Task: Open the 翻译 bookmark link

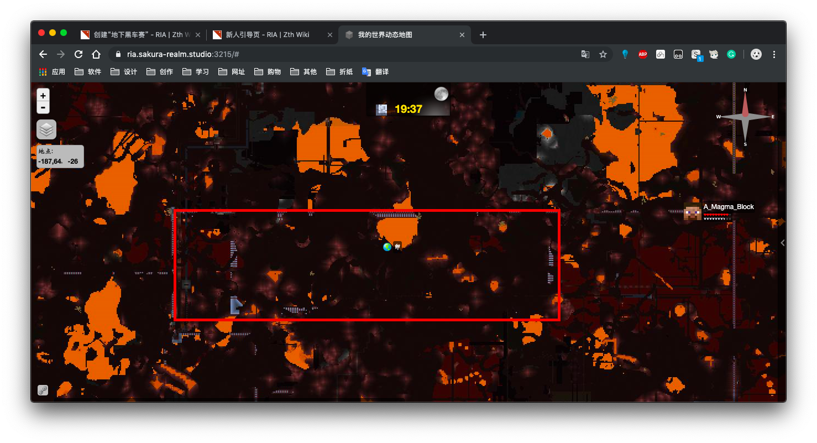Action: (375, 72)
